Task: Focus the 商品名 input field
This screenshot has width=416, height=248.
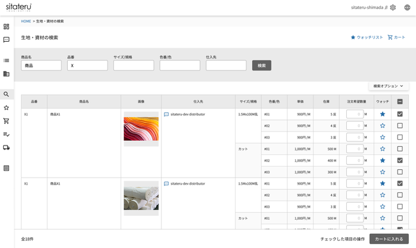Action: [x=42, y=65]
